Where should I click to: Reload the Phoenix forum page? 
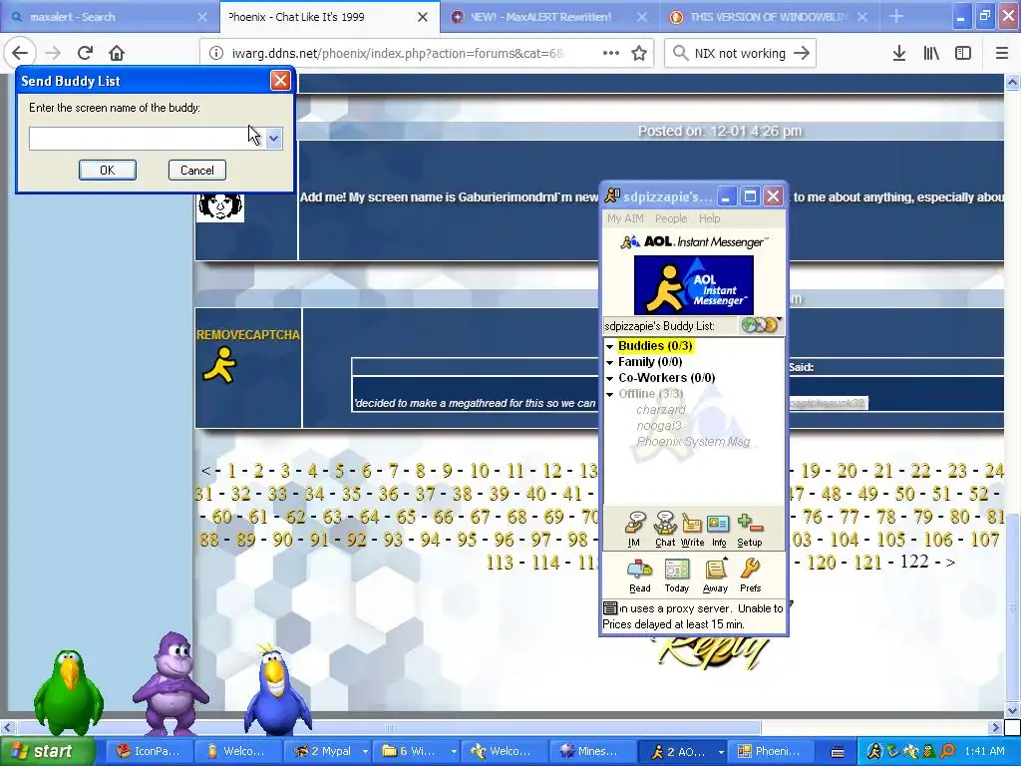point(85,53)
